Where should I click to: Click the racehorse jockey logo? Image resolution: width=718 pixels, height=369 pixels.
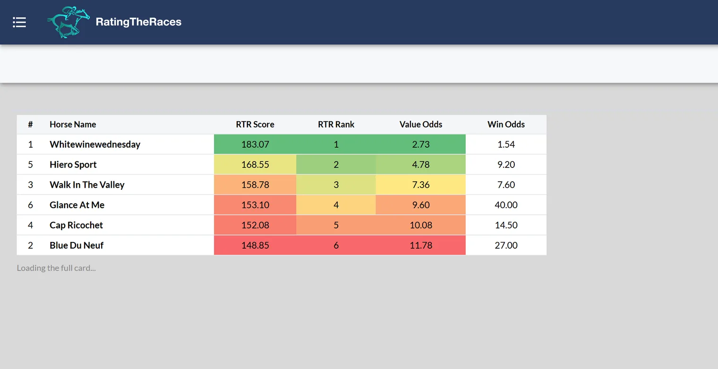(x=68, y=22)
